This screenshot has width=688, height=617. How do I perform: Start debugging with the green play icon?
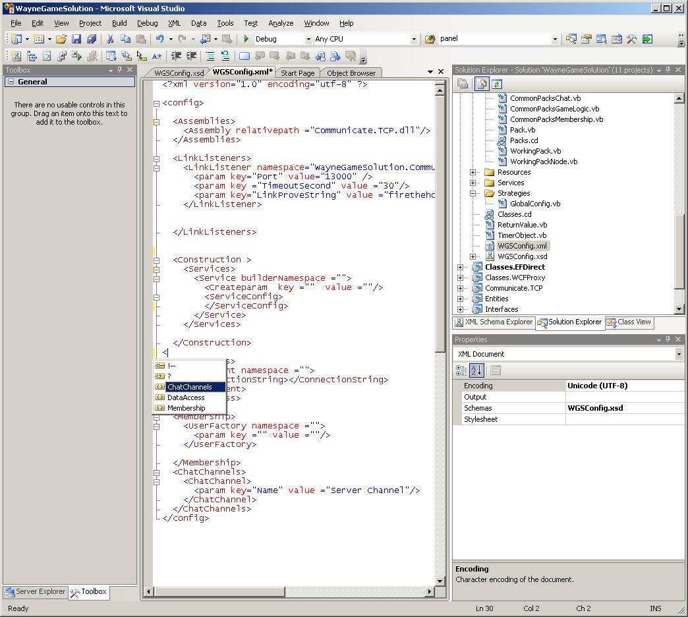[246, 39]
